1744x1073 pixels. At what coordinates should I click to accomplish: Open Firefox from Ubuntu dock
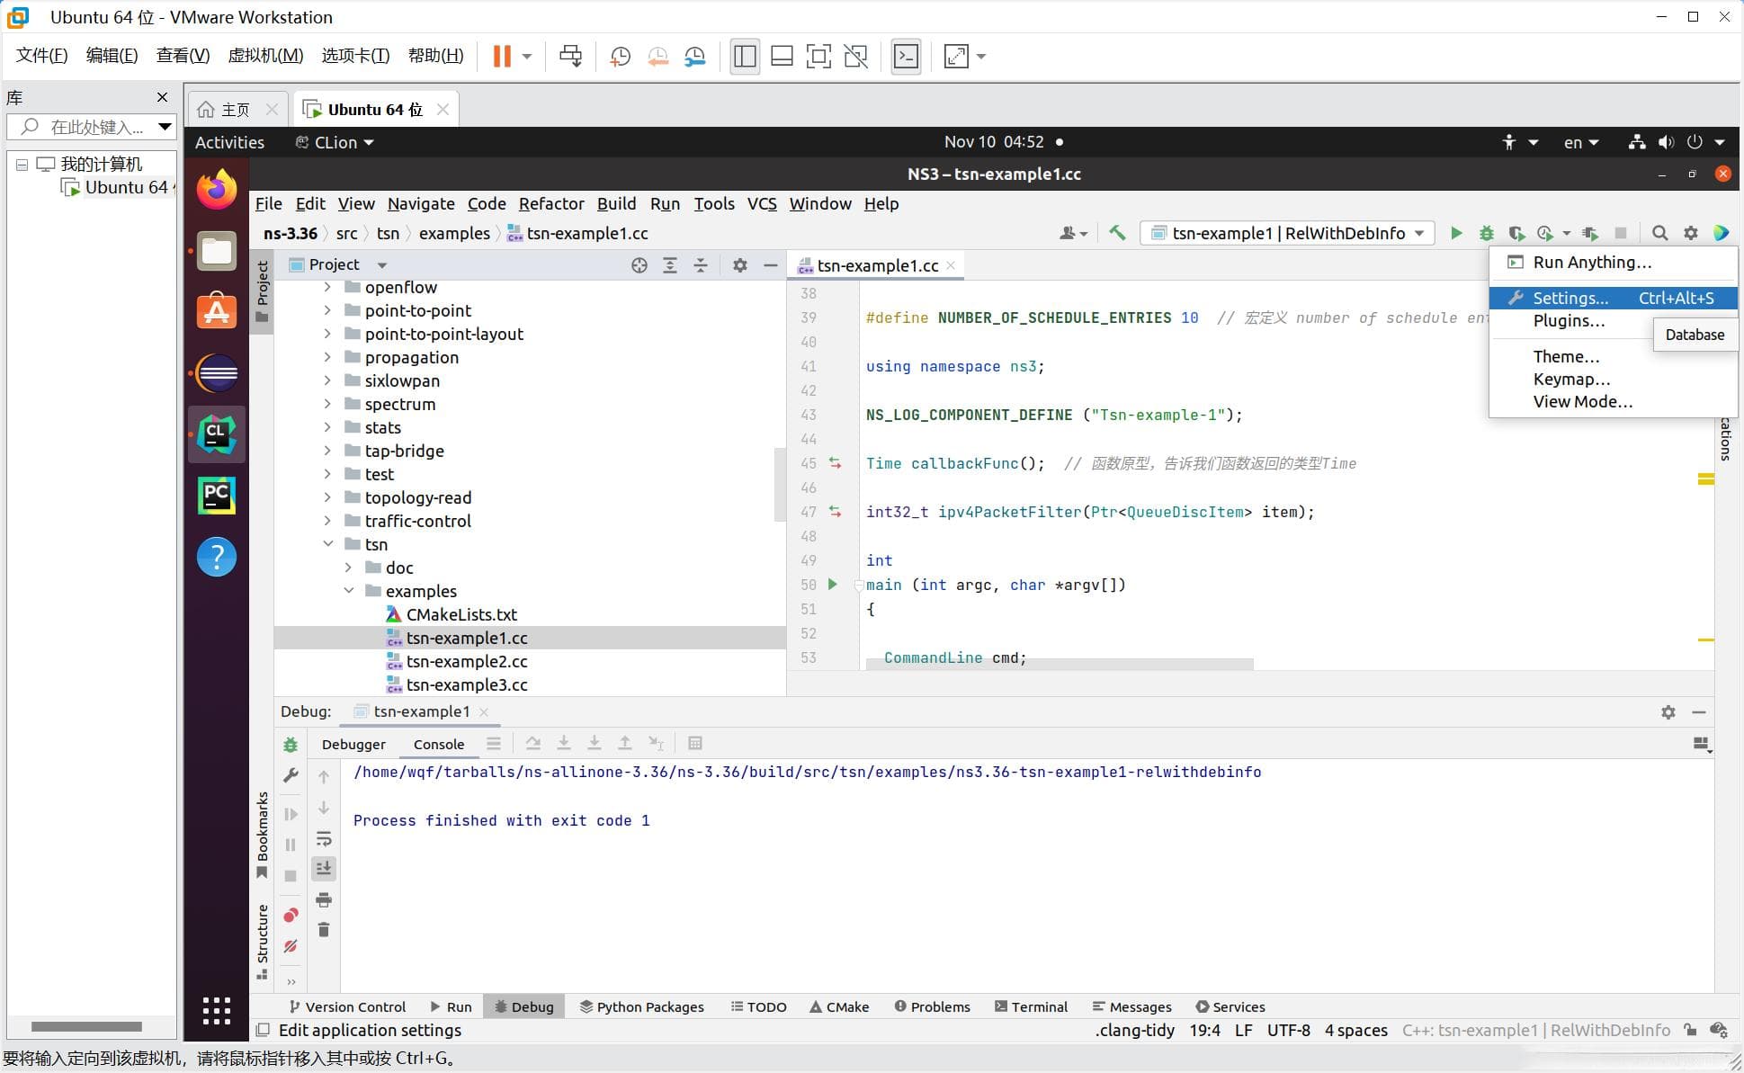[x=217, y=190]
